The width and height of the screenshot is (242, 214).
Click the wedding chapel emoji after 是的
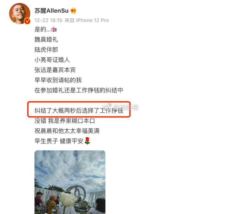pos(54,29)
